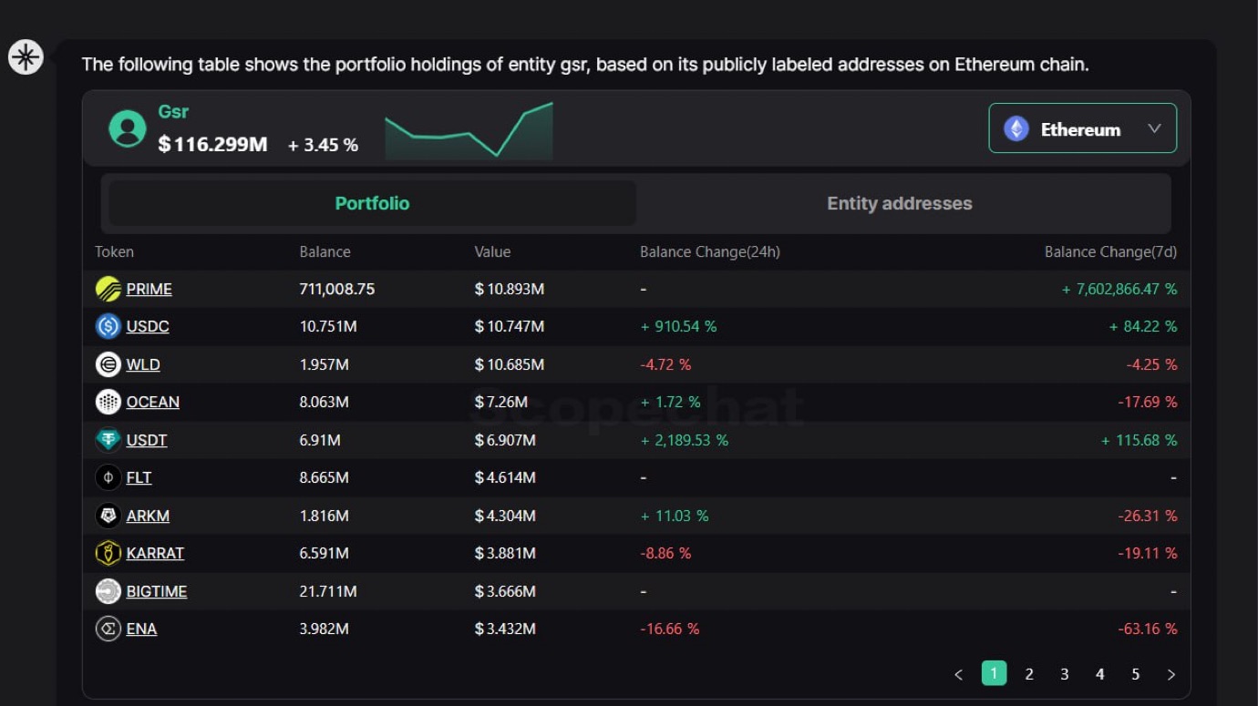Select page 1 in pagination
1258x706 pixels.
[x=994, y=673]
